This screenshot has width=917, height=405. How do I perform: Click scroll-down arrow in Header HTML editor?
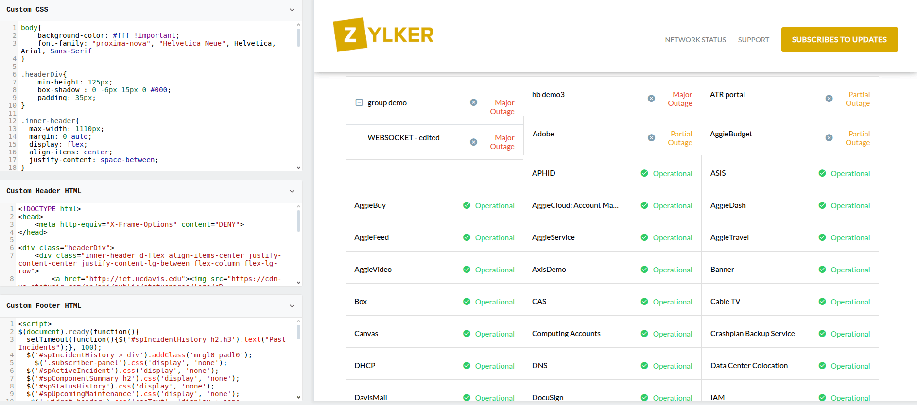(298, 282)
